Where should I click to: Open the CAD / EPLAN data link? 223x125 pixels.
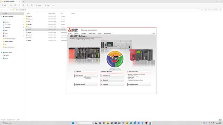point(133,76)
